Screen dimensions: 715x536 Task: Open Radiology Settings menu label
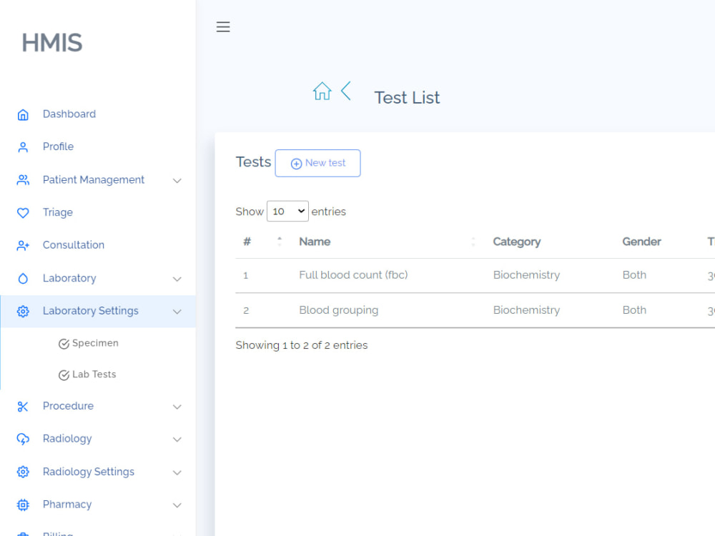[89, 472]
